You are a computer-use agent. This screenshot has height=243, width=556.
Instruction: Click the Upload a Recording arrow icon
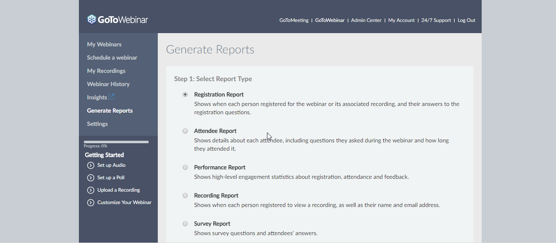(x=91, y=190)
